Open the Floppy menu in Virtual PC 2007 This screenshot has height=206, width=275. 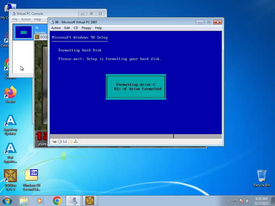pos(86,28)
